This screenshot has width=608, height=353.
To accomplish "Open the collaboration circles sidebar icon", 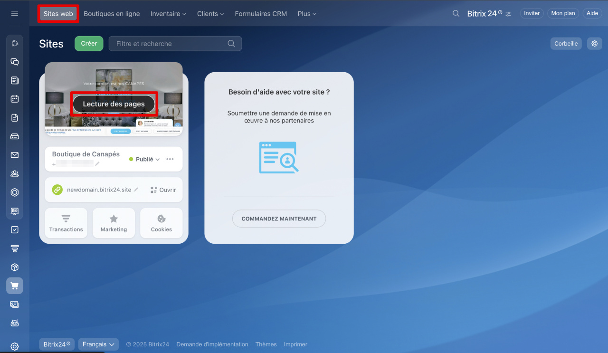I will coord(15,43).
